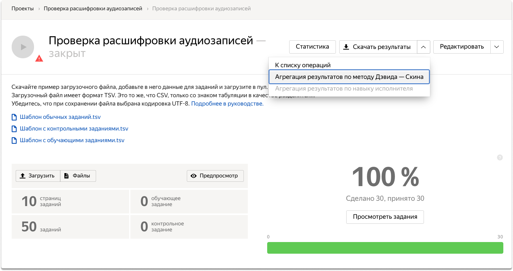Open Подробнее в руководстве link

click(227, 104)
